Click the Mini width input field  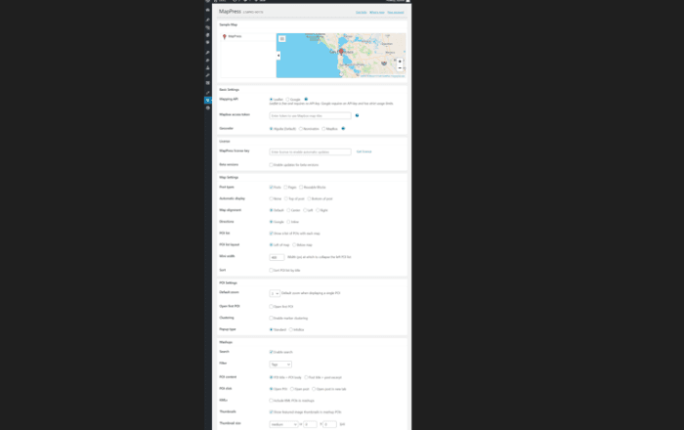coord(277,257)
